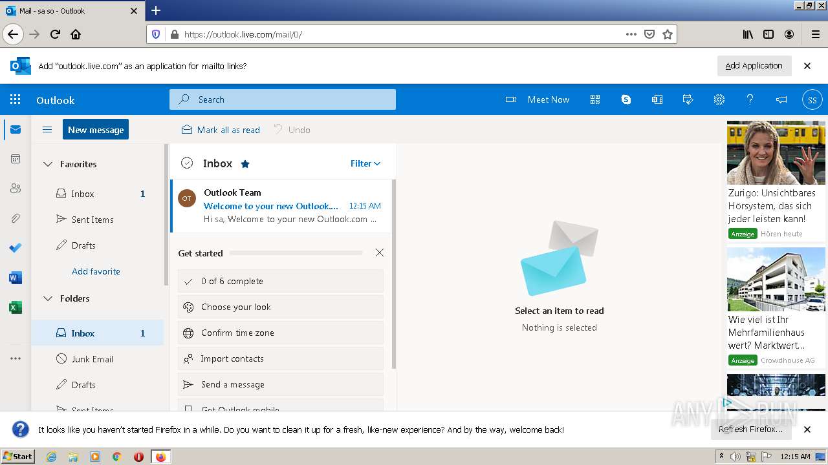Image resolution: width=828 pixels, height=465 pixels.
Task: Open Skype from the header bar
Action: tap(626, 99)
